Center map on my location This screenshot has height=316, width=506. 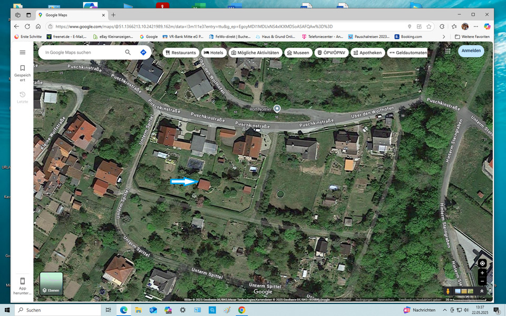(x=482, y=263)
